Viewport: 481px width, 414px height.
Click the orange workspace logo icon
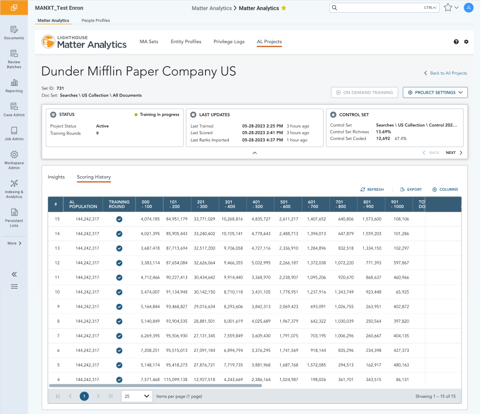[14, 8]
